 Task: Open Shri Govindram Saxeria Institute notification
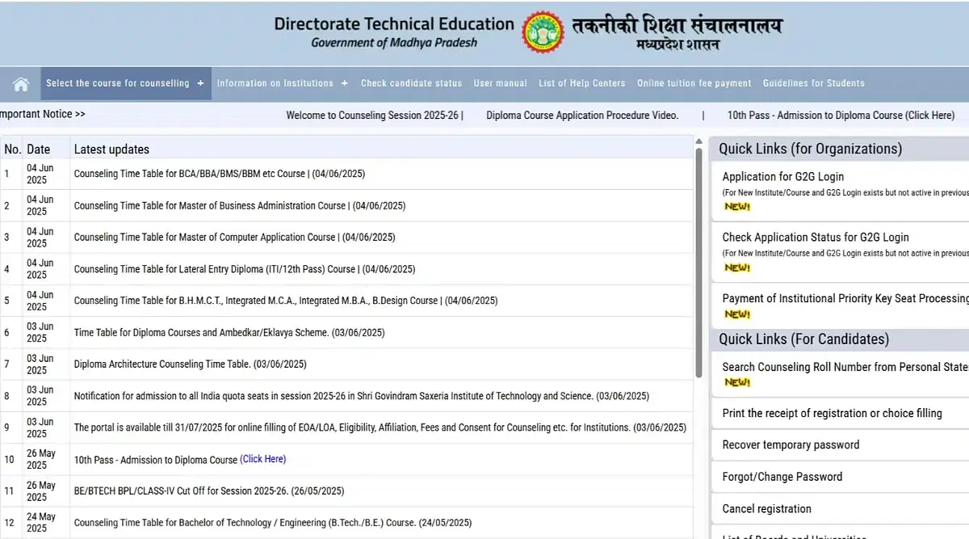[362, 396]
